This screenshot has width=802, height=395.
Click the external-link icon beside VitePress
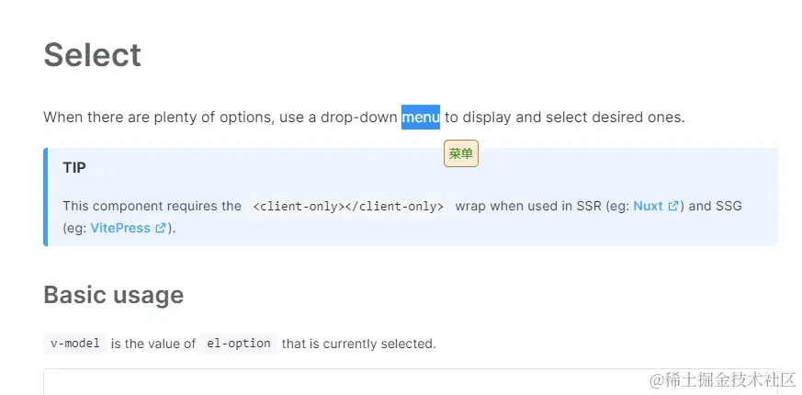coord(161,229)
